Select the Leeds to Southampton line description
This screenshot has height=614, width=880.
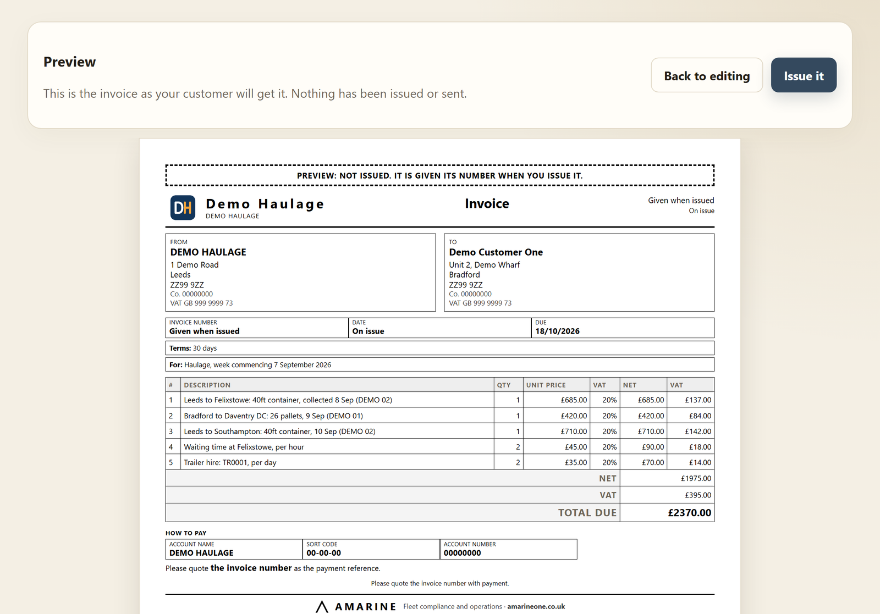coord(279,432)
